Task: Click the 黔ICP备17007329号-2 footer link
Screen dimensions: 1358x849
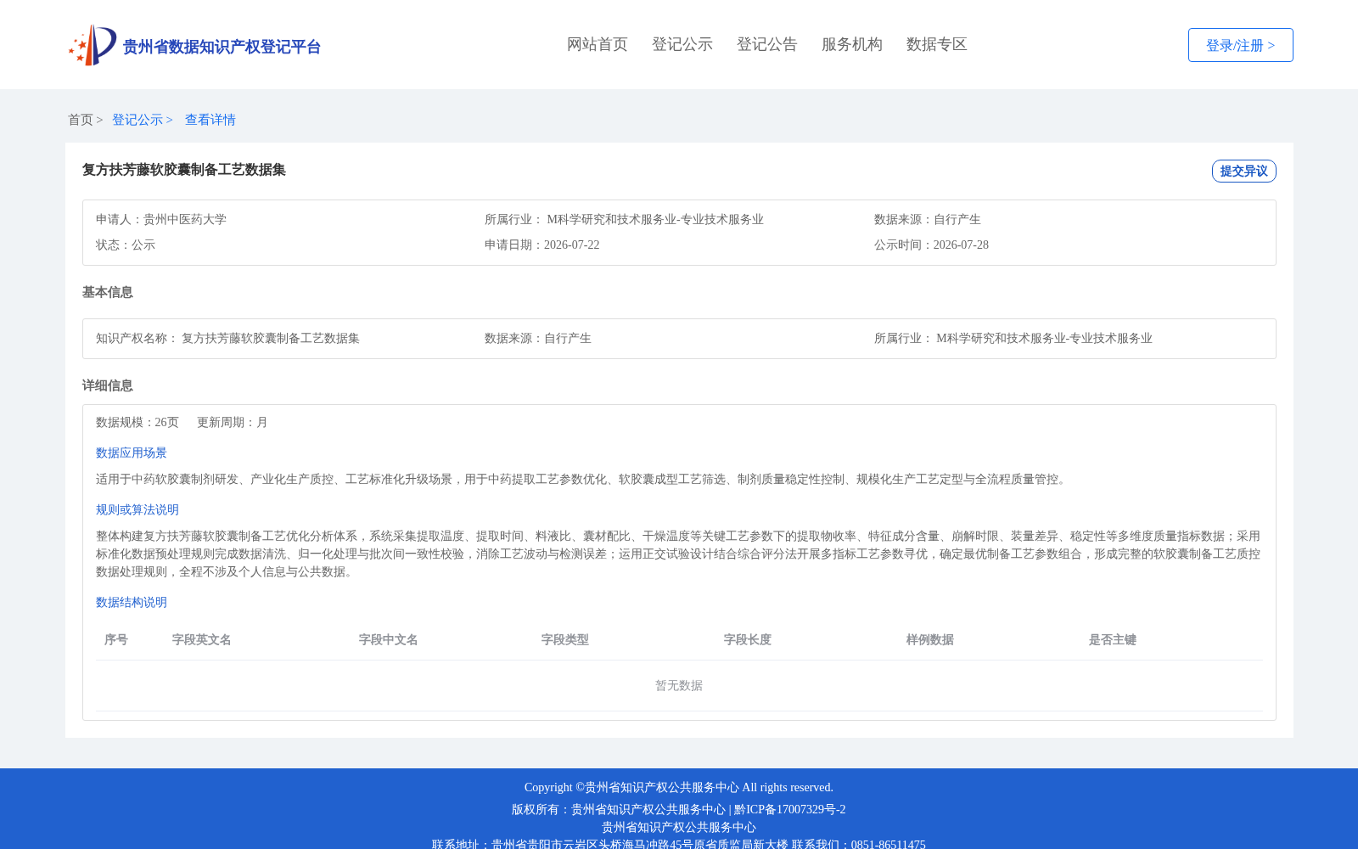Action: tap(790, 809)
